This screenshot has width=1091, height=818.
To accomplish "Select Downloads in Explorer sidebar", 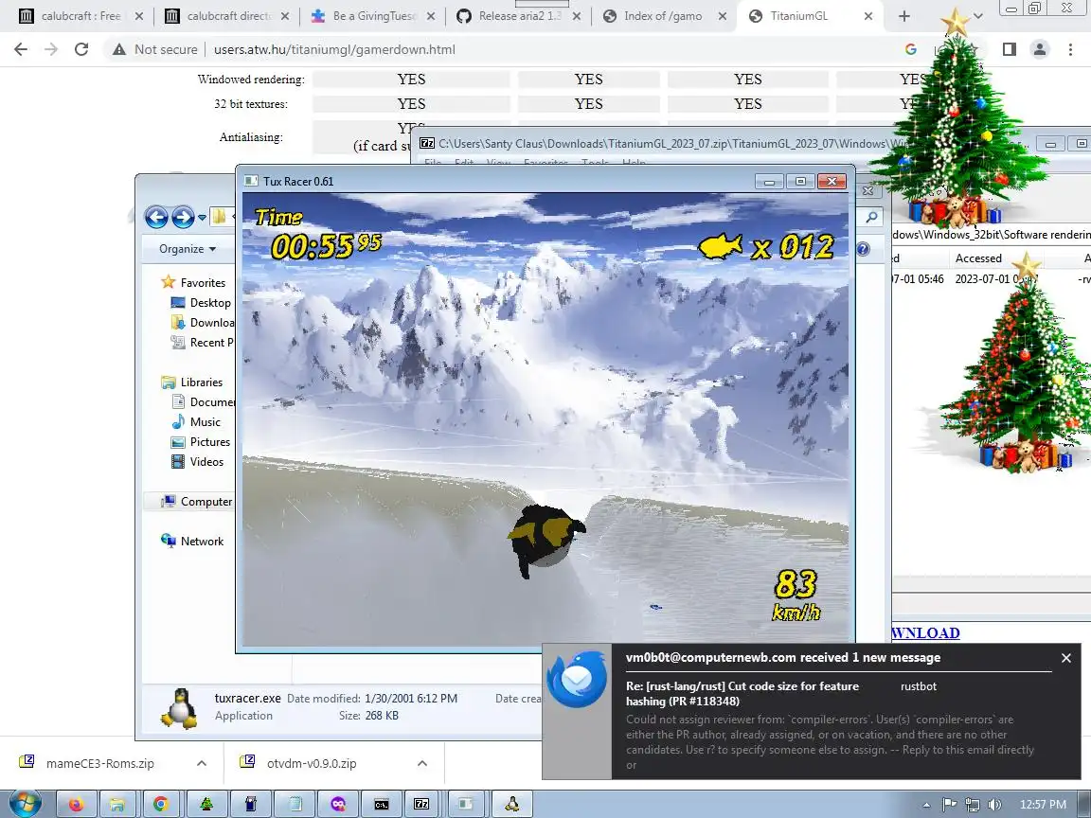I will (x=203, y=323).
